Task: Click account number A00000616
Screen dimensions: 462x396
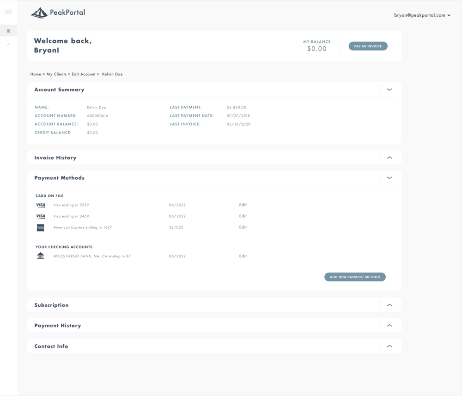Action: point(97,116)
